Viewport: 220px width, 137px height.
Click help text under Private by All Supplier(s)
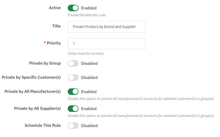[x=141, y=116]
